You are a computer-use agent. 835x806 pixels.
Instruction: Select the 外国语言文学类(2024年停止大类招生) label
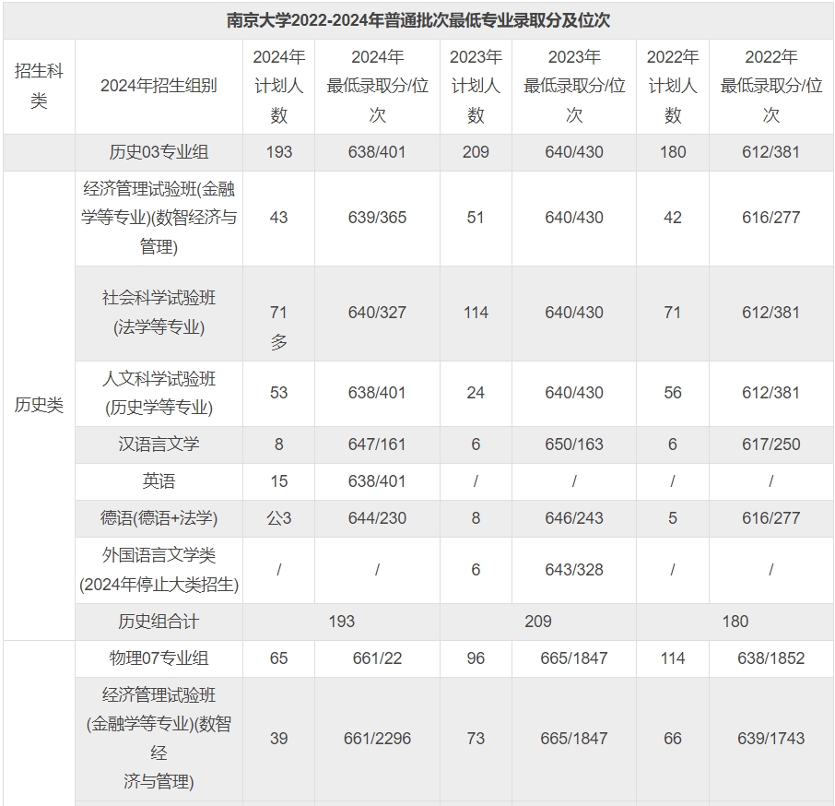159,571
